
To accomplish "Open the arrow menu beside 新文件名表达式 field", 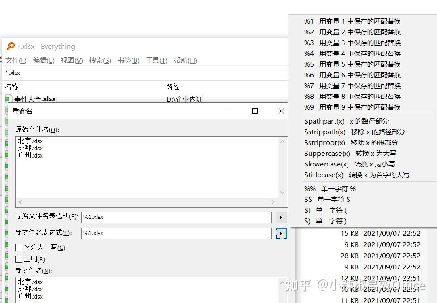I will 281,233.
